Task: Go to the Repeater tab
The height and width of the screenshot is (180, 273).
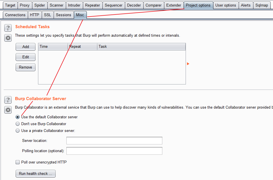Action: [93, 5]
